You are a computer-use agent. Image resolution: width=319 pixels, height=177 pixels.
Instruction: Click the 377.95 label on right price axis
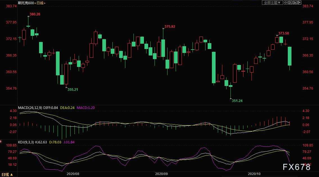click(x=308, y=22)
